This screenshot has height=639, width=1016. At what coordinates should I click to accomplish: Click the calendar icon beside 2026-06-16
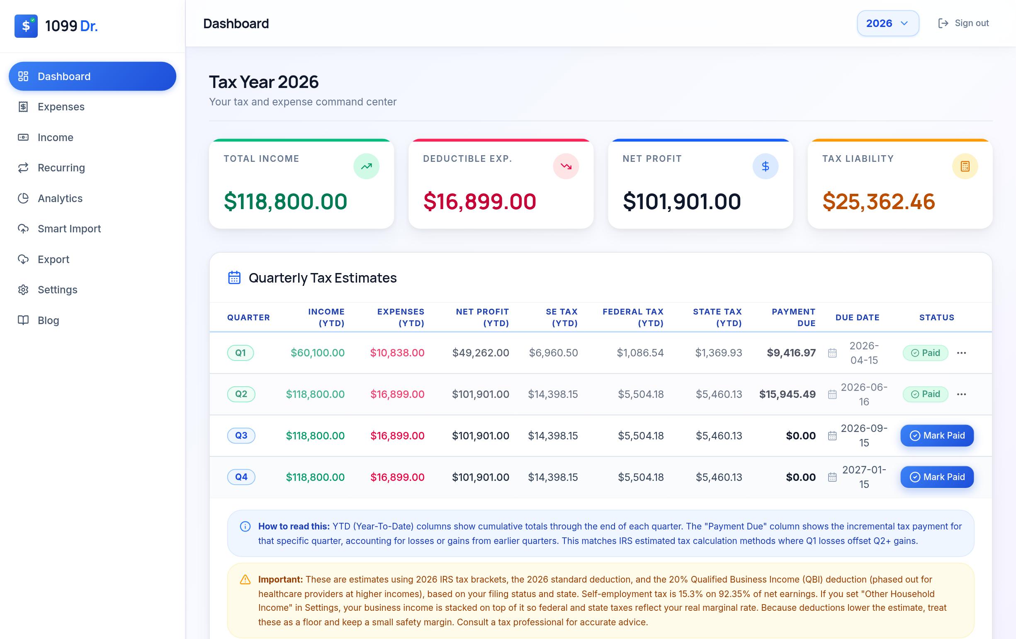pyautogui.click(x=832, y=394)
